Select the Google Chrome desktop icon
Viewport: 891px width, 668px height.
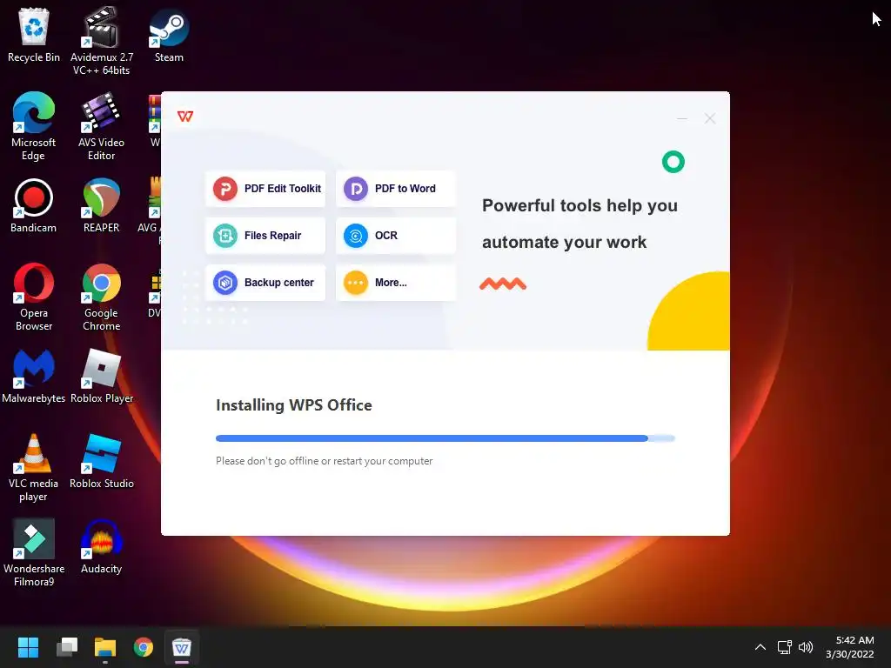(101, 297)
